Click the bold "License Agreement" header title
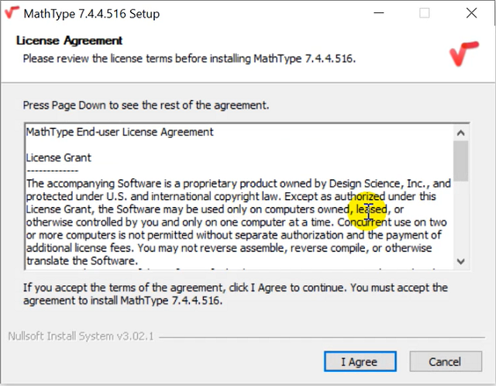496x386 pixels. point(69,40)
